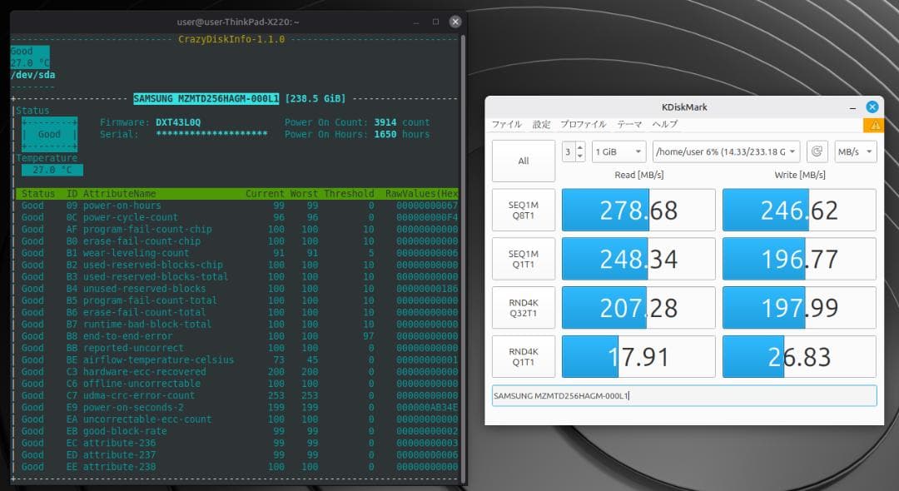Click the /dev/sda device label in terminal

click(x=33, y=75)
